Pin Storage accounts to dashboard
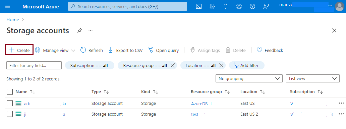The height and width of the screenshot is (129, 346). point(80,30)
